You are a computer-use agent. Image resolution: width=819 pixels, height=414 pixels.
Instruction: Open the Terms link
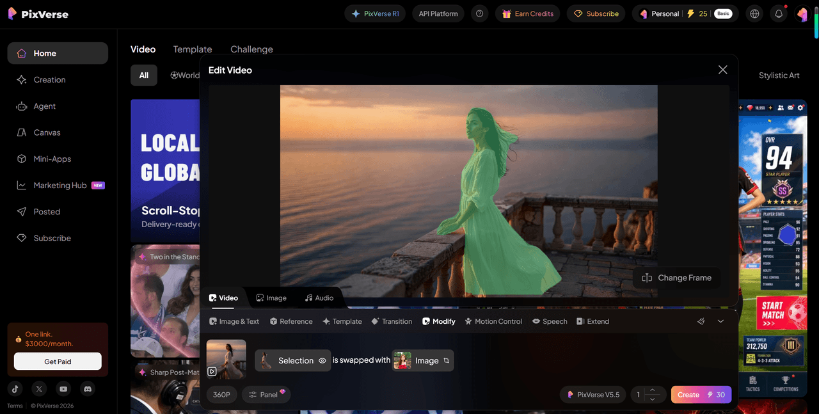(x=15, y=406)
